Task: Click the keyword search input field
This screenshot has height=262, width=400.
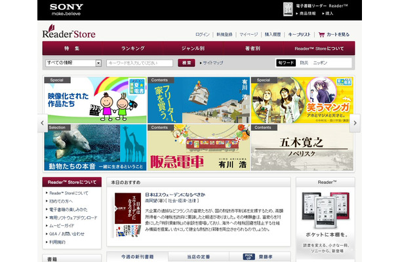Action: [140, 63]
